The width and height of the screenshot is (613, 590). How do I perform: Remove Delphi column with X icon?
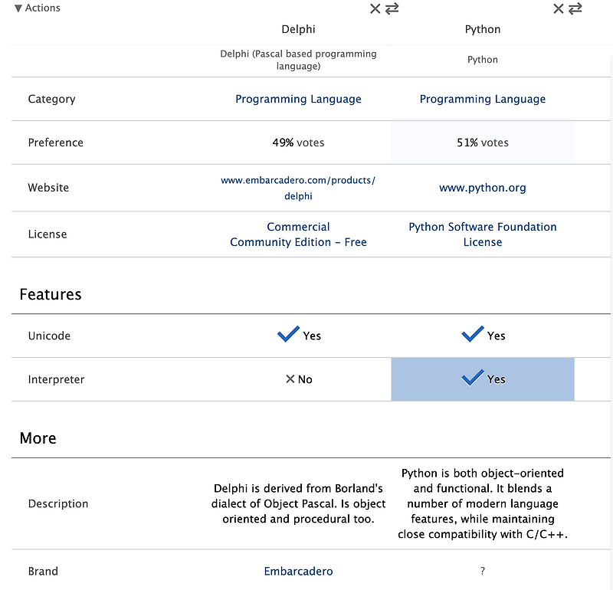pos(375,8)
